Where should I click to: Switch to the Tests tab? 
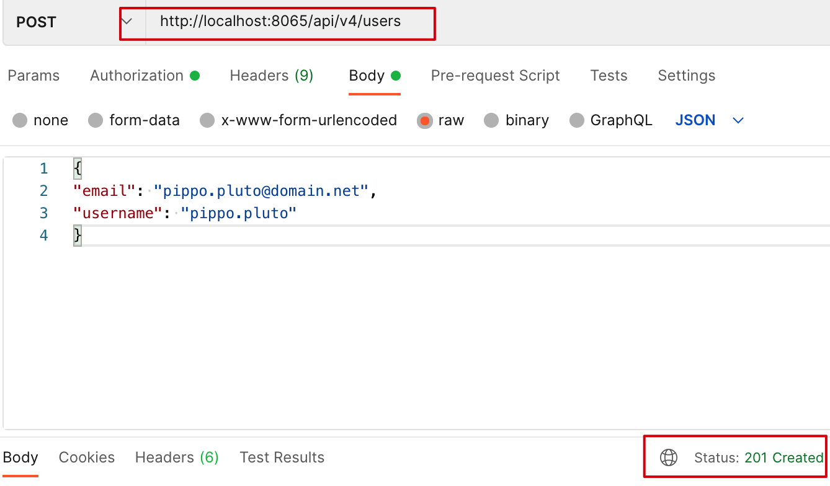[609, 76]
